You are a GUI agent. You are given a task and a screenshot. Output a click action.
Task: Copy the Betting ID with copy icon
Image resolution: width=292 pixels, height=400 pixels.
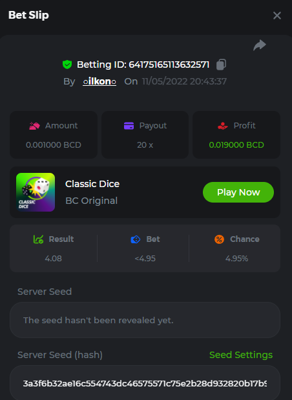coord(221,65)
